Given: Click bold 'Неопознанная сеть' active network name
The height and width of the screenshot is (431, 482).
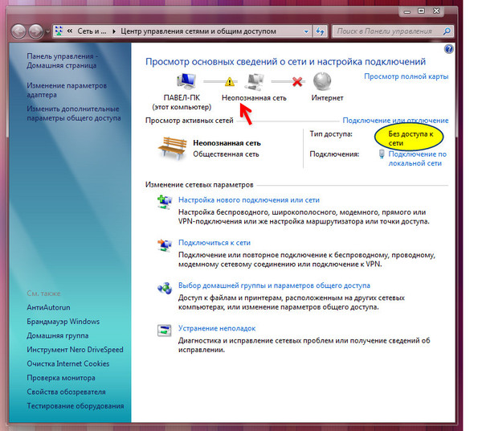Looking at the screenshot, I should point(227,143).
